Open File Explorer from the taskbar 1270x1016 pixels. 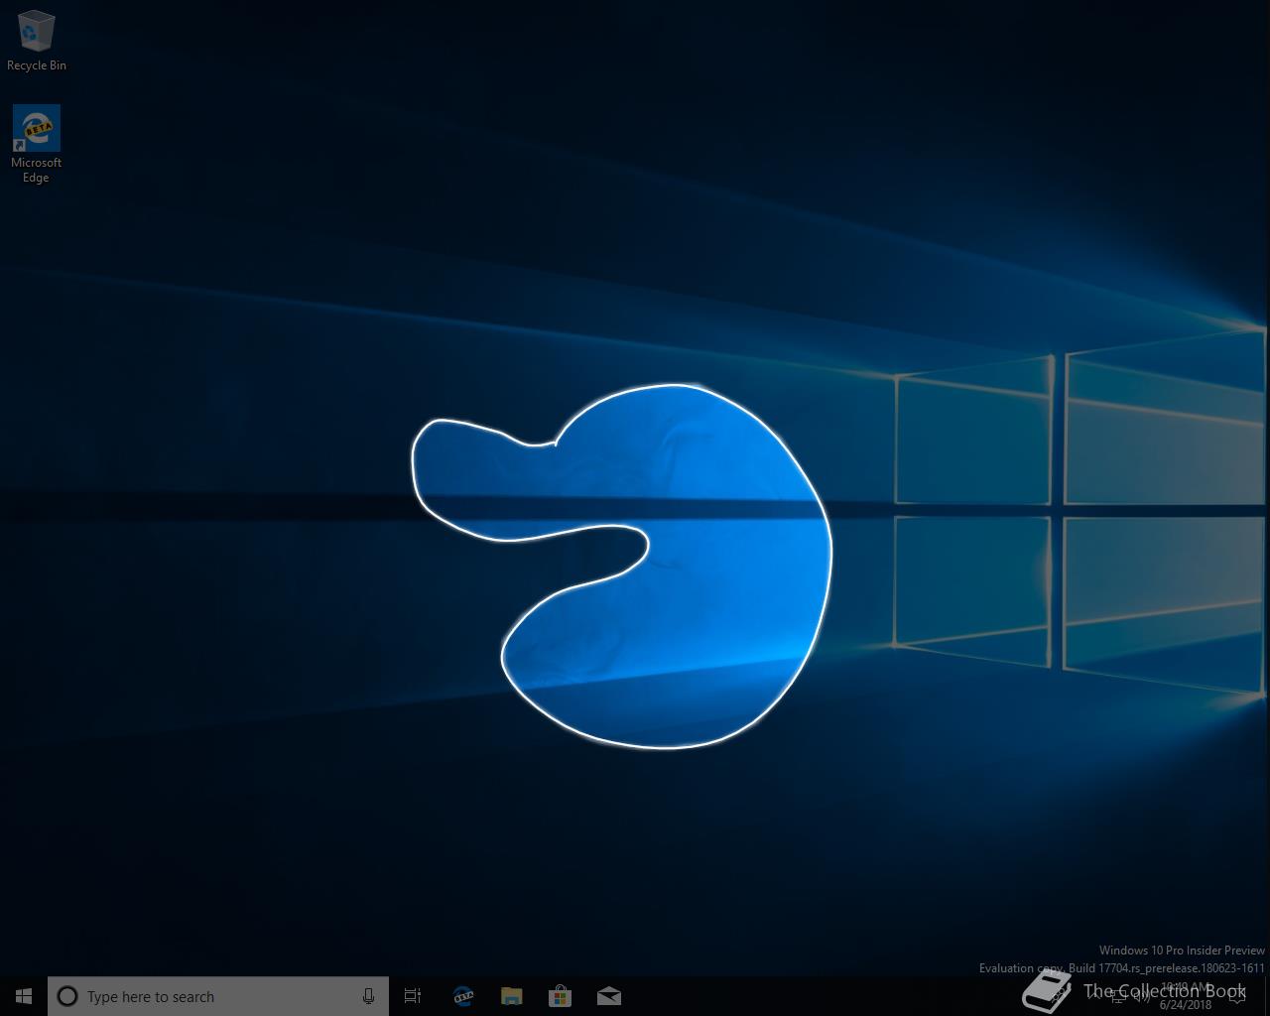512,996
